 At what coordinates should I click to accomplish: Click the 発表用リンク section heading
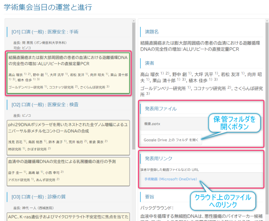tap(159, 158)
